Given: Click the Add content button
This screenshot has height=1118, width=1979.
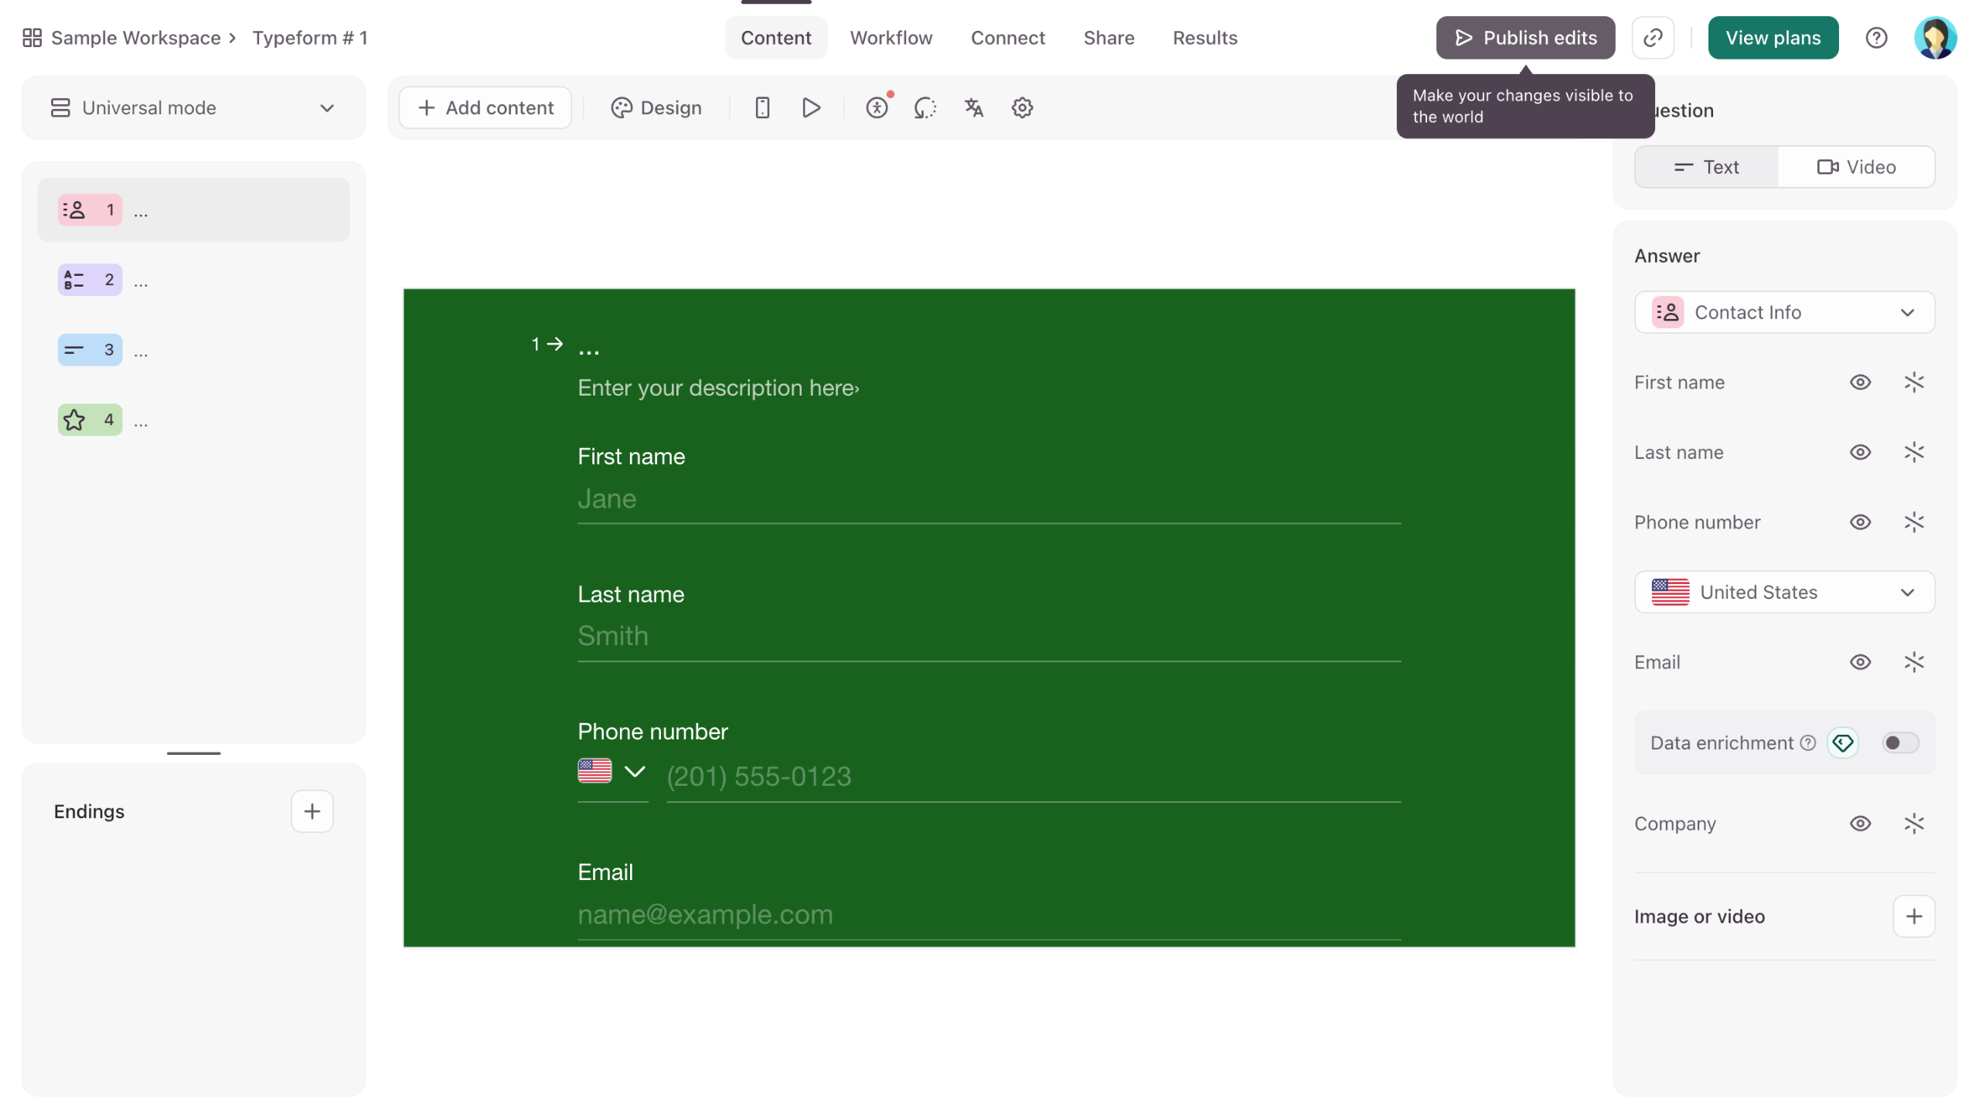Looking at the screenshot, I should 485,107.
